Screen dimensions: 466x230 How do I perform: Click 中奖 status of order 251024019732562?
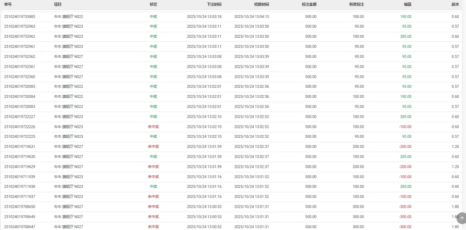[153, 56]
